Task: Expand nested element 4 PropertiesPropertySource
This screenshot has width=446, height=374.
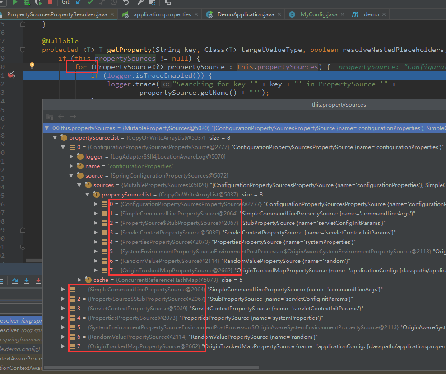Action: [x=96, y=242]
